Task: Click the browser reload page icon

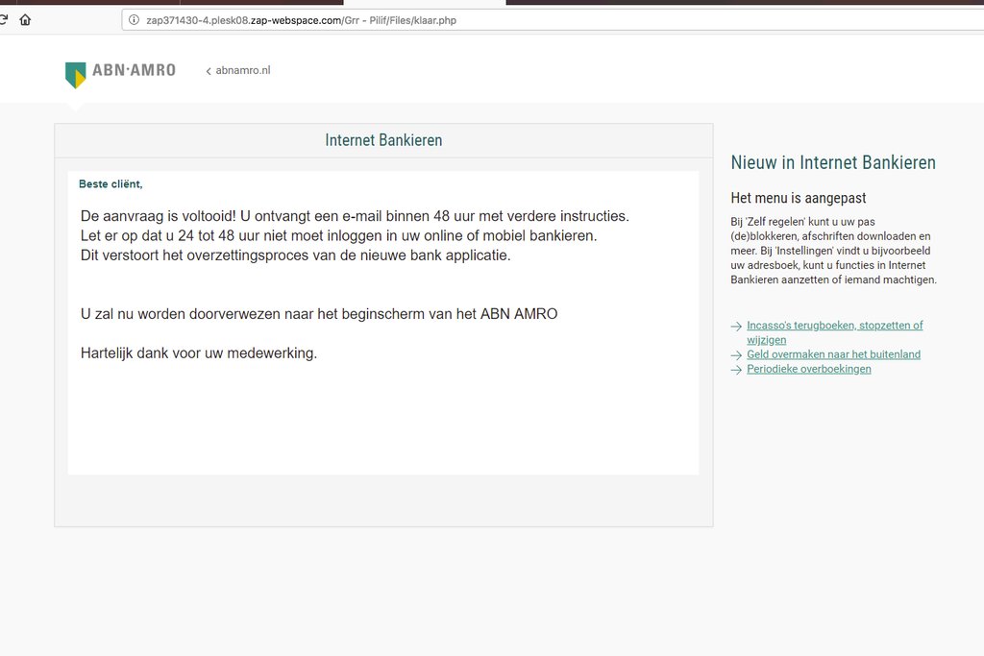Action: pos(4,19)
